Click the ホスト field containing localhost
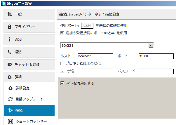 click(95, 56)
